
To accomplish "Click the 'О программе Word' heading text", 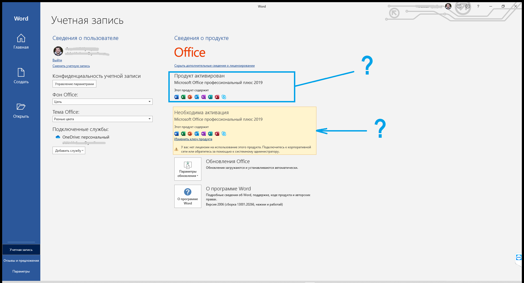I will 228,189.
